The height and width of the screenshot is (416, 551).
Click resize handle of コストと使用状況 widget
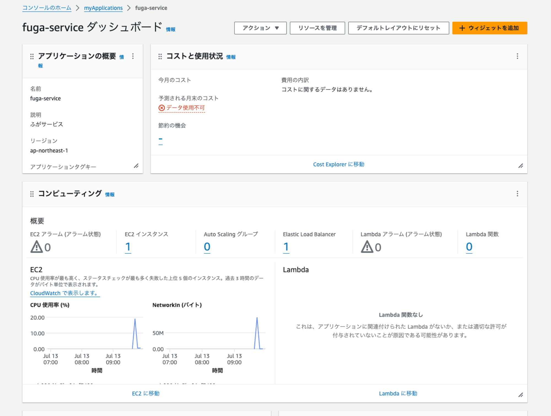[x=521, y=166]
